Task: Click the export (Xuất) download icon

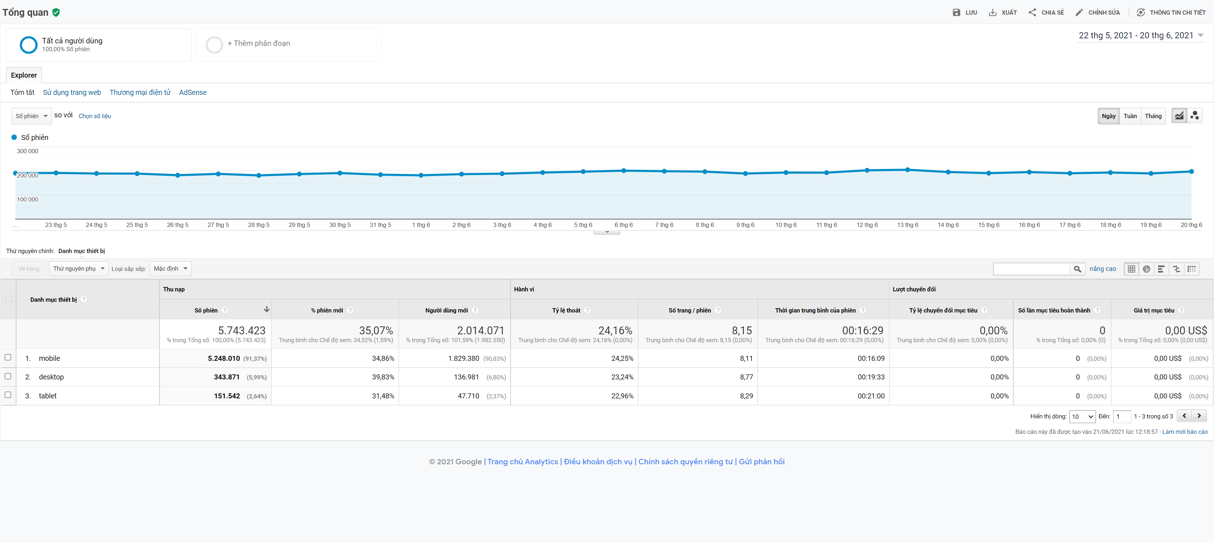Action: click(x=993, y=13)
